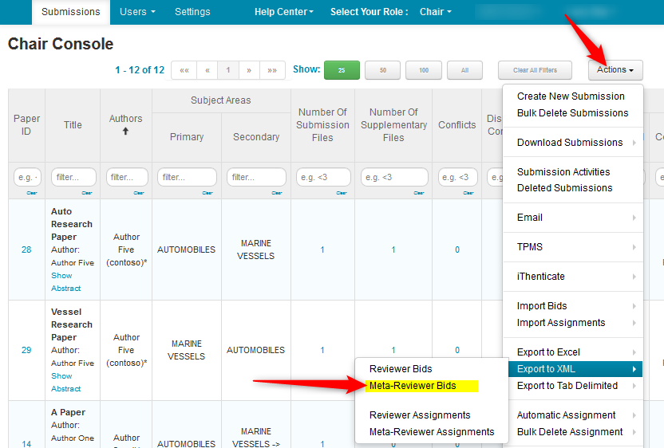
Task: Expand the Users menu
Action: coord(137,12)
